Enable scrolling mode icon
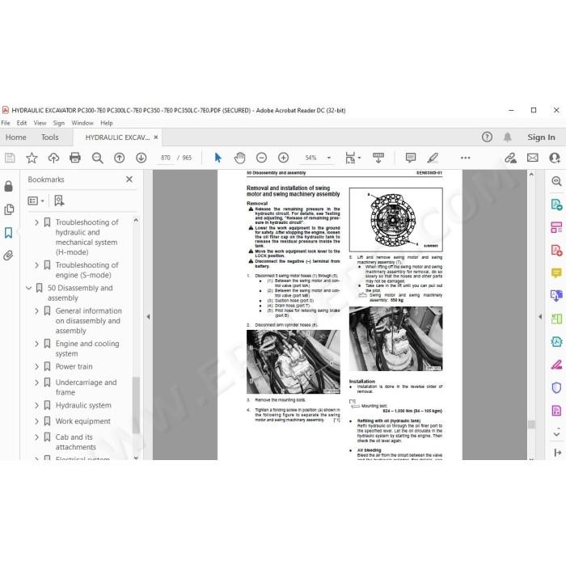 tap(378, 158)
